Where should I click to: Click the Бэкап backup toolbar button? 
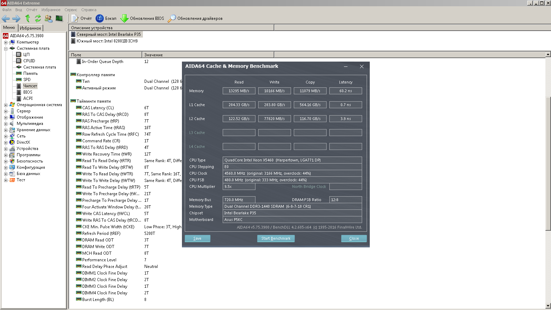(x=106, y=18)
